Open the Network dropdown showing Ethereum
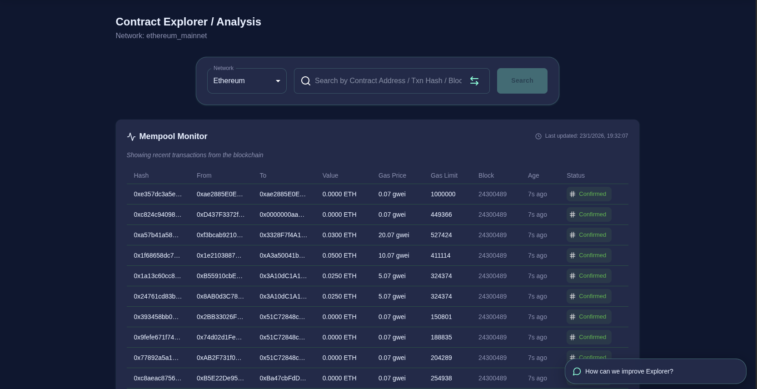The image size is (757, 389). (247, 81)
